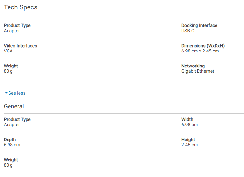Click Product Type label under Tech Specs
244x177 pixels.
tap(17, 25)
